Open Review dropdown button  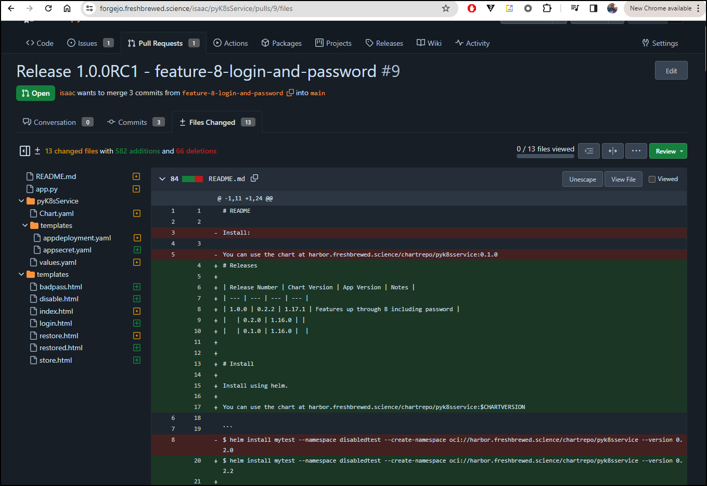click(x=668, y=151)
